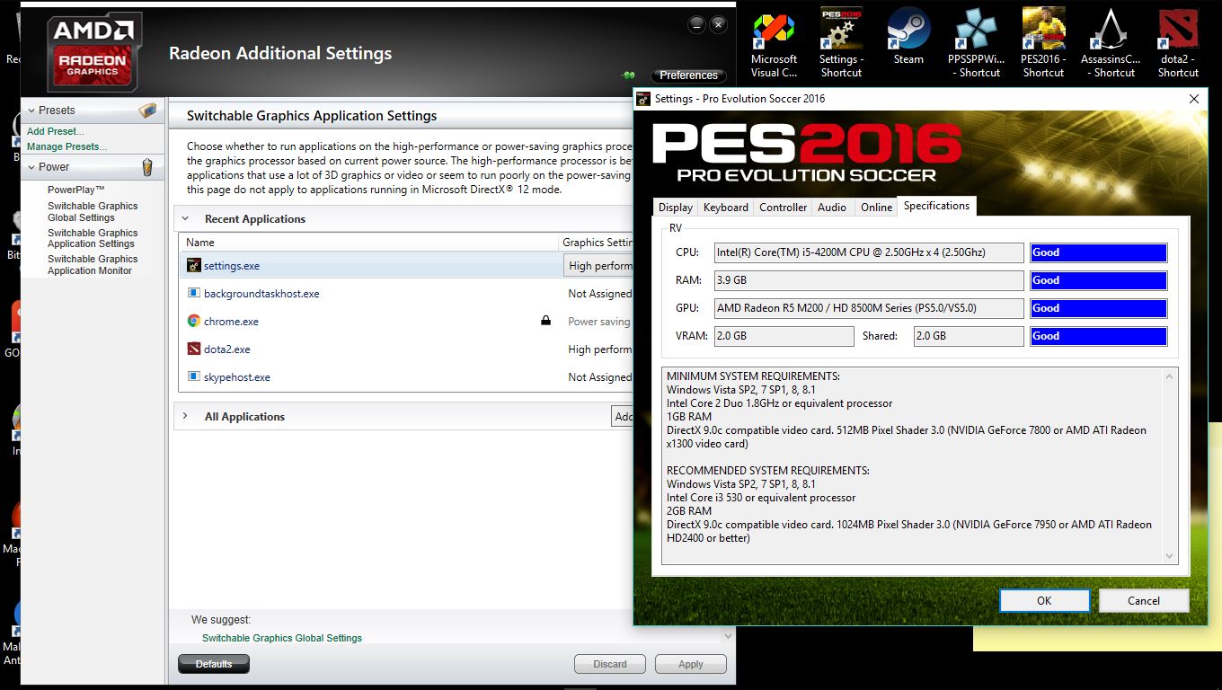The height and width of the screenshot is (690, 1222).
Task: Switch to the Controller tab
Action: coord(784,208)
